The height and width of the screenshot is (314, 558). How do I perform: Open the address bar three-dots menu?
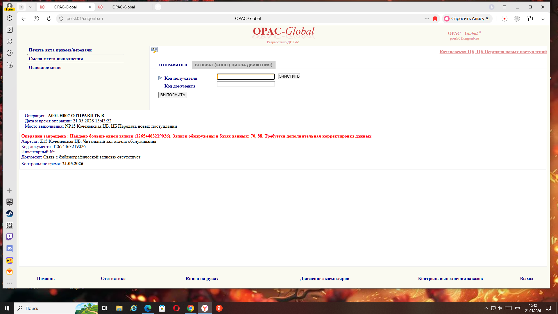click(x=427, y=19)
